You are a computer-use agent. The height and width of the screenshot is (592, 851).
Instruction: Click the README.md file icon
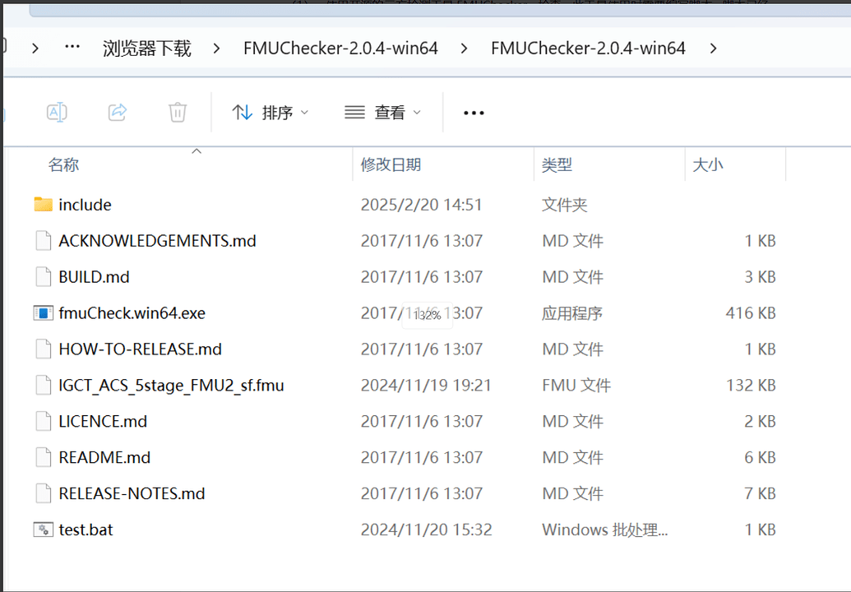point(44,457)
